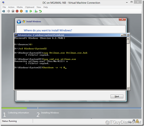Screen dimensions: 144x126
Task: Maximize the cmd.exe window
Action: click(x=125, y=35)
